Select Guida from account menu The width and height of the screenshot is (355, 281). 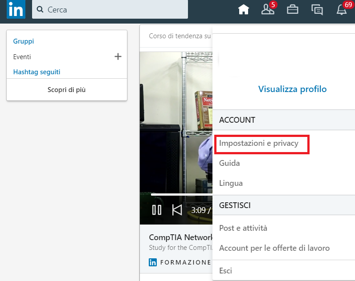229,163
